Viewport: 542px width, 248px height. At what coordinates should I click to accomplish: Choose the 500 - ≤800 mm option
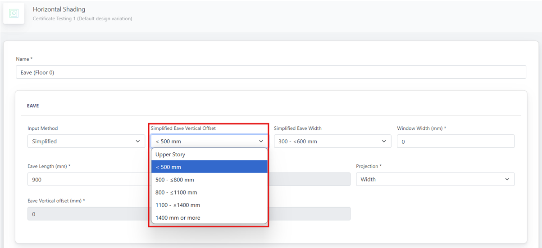(x=210, y=180)
